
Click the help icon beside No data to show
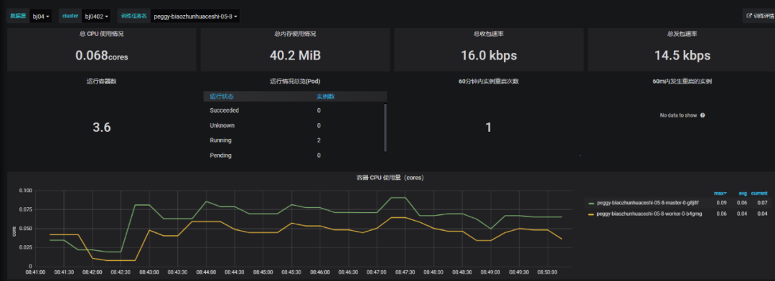pyautogui.click(x=703, y=115)
